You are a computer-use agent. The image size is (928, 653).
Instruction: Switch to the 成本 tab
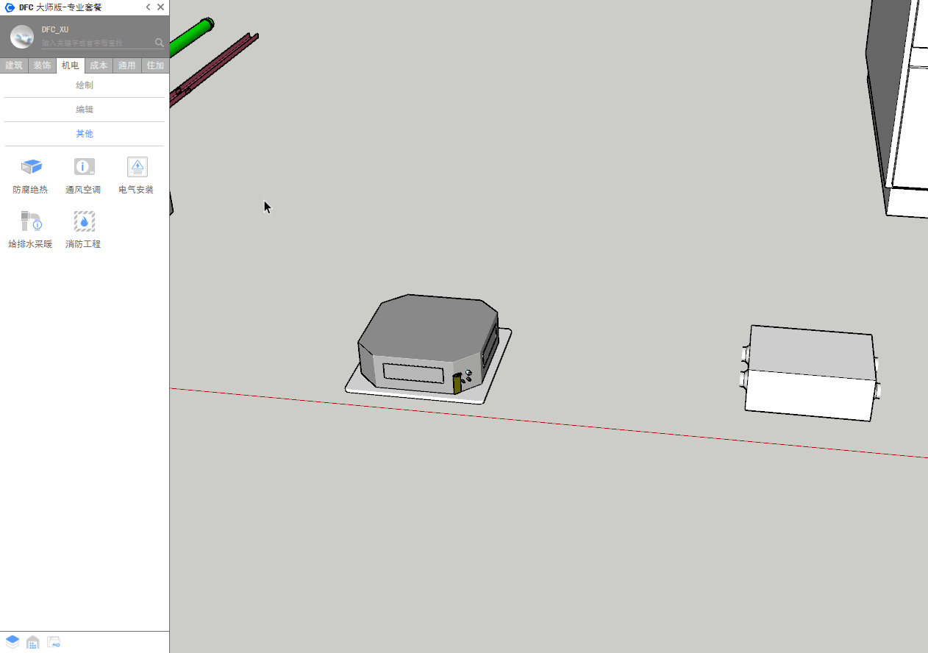(x=99, y=65)
